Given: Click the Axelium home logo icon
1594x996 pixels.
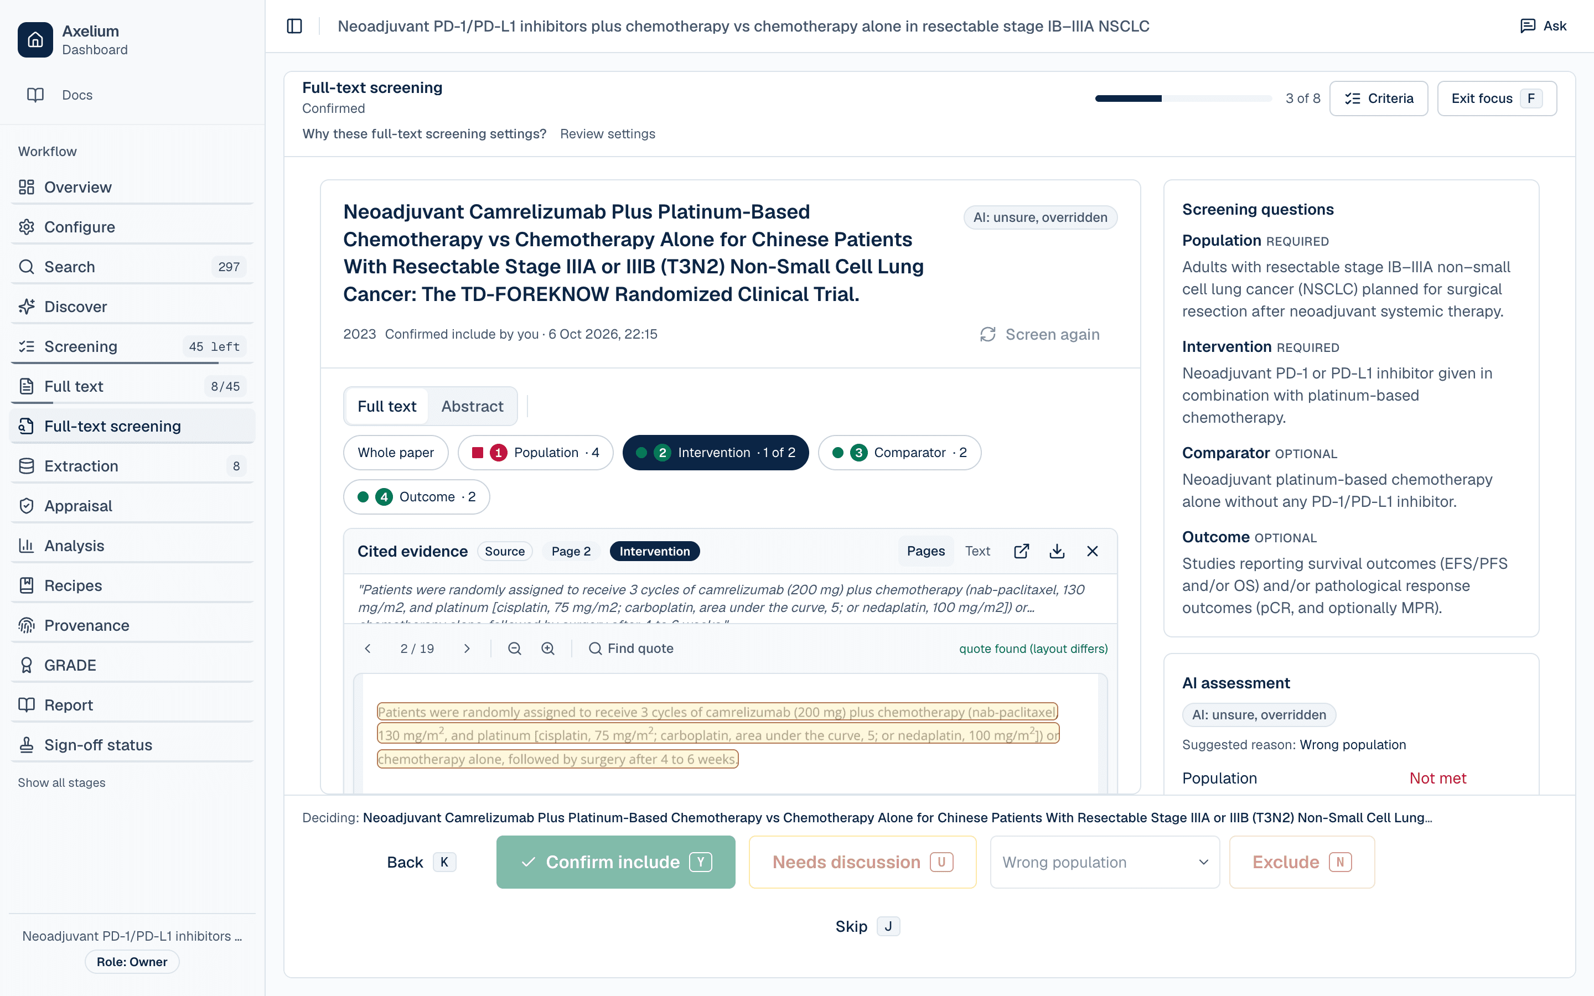Looking at the screenshot, I should (x=35, y=39).
